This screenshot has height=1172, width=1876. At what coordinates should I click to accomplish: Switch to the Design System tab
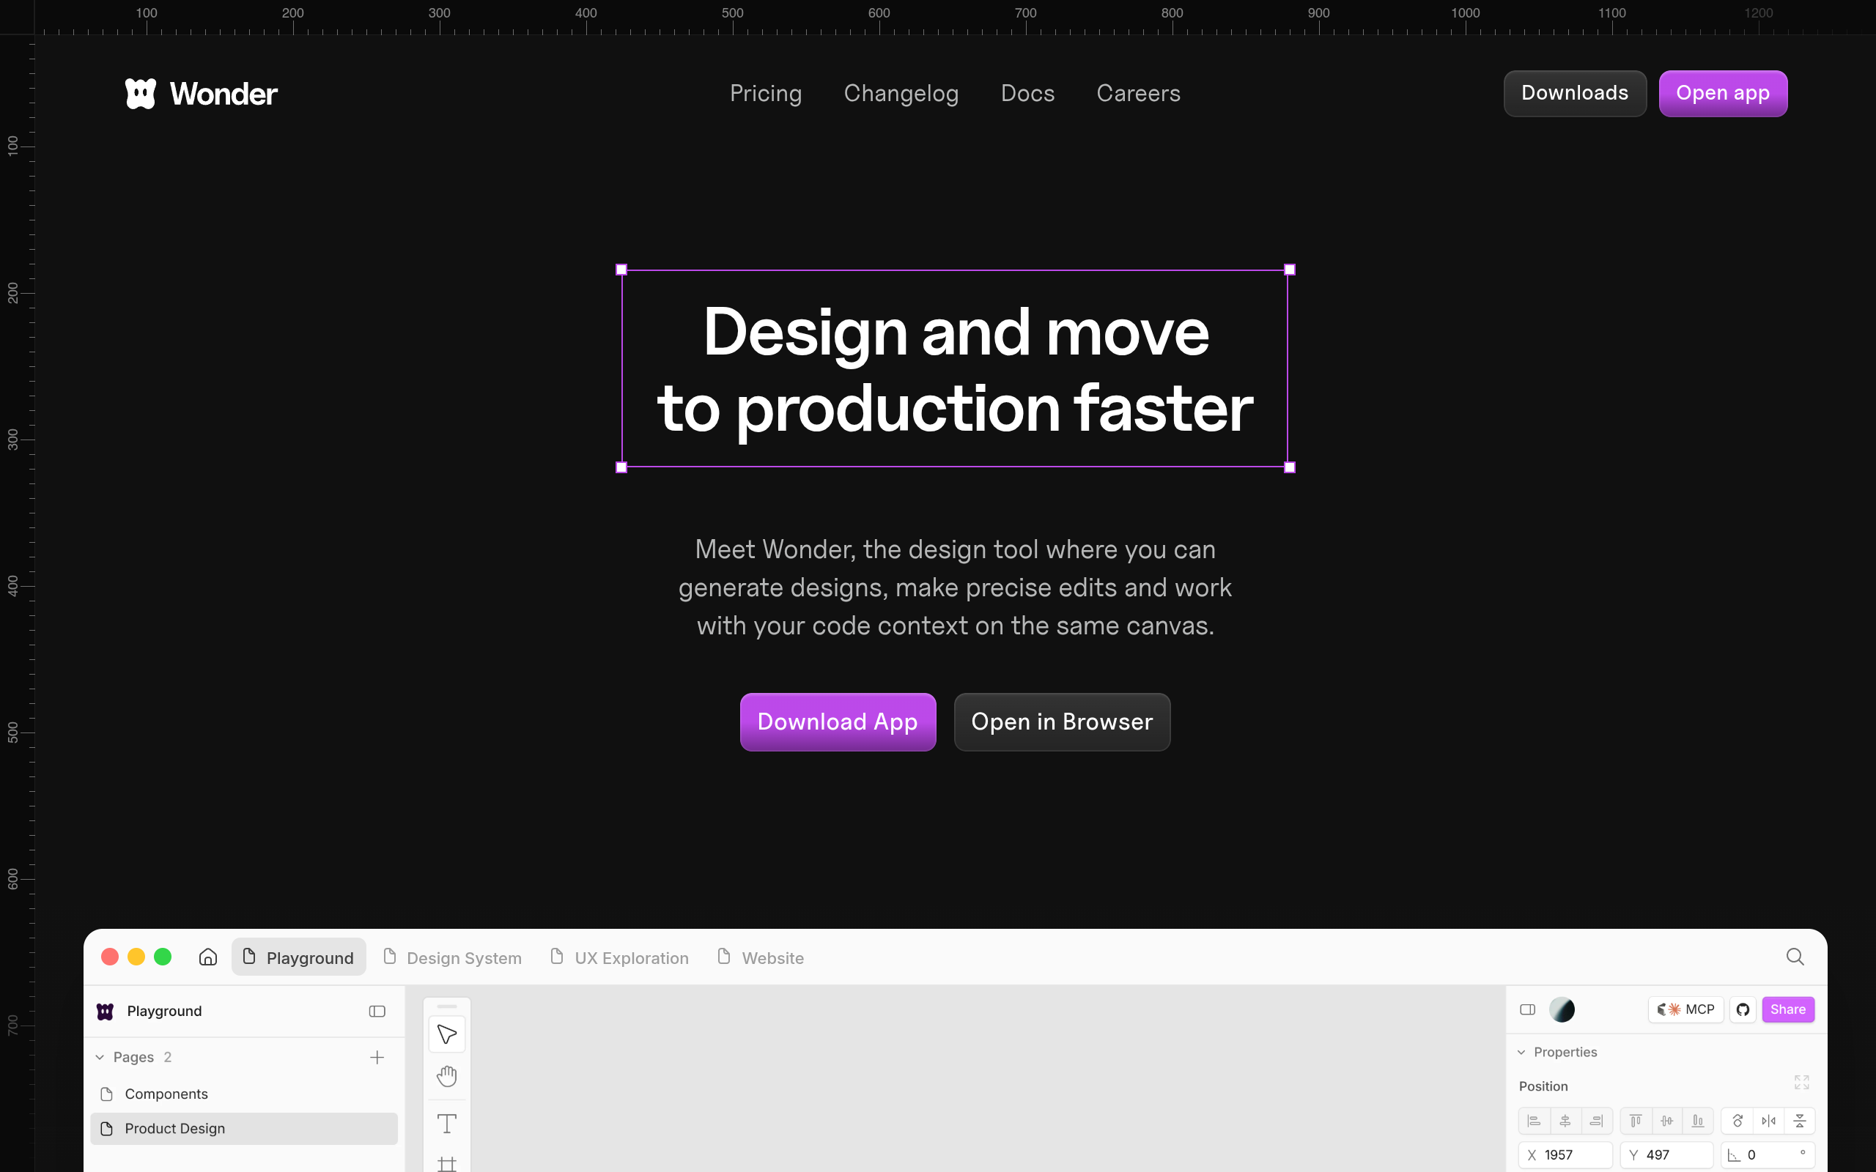pos(453,957)
